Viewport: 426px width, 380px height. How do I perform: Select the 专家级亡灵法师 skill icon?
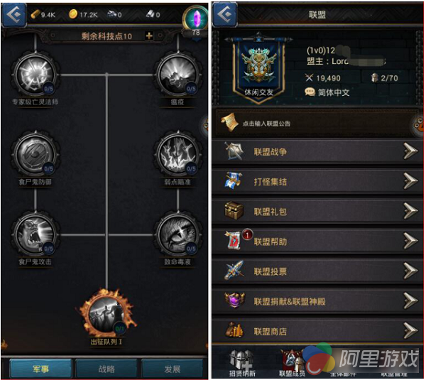(35, 75)
